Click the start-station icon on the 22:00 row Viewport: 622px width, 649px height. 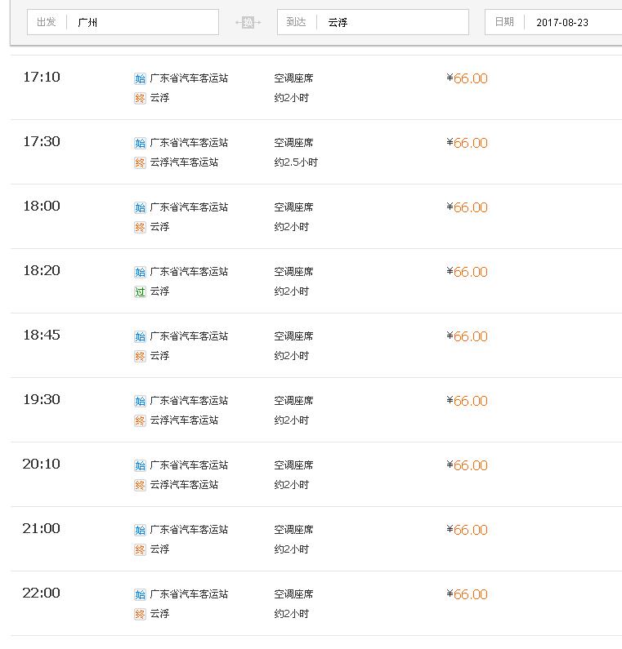pos(140,595)
